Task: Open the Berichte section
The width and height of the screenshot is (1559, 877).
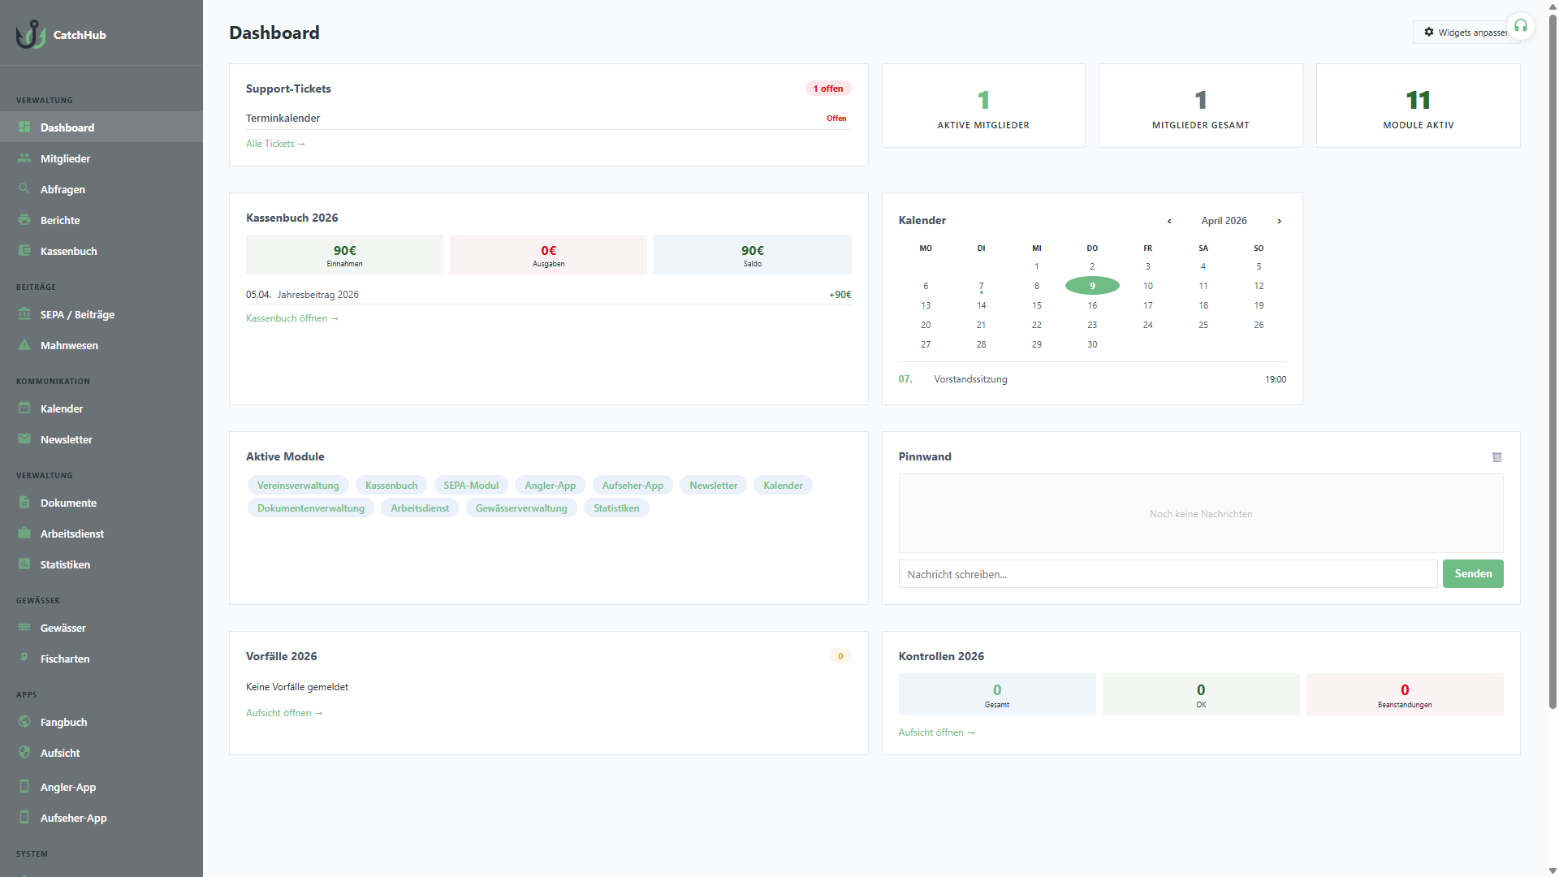Action: 61,220
